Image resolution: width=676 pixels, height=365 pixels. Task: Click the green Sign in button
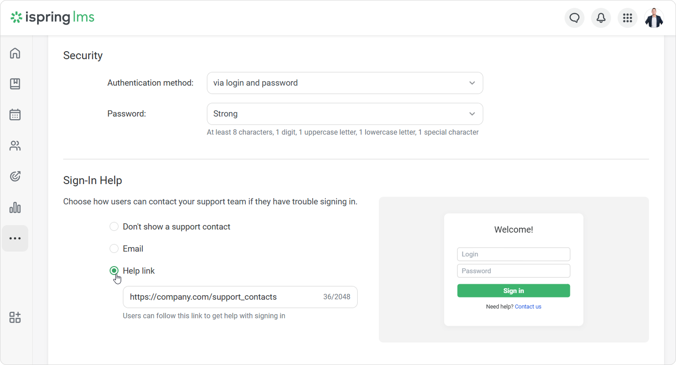[x=513, y=291]
